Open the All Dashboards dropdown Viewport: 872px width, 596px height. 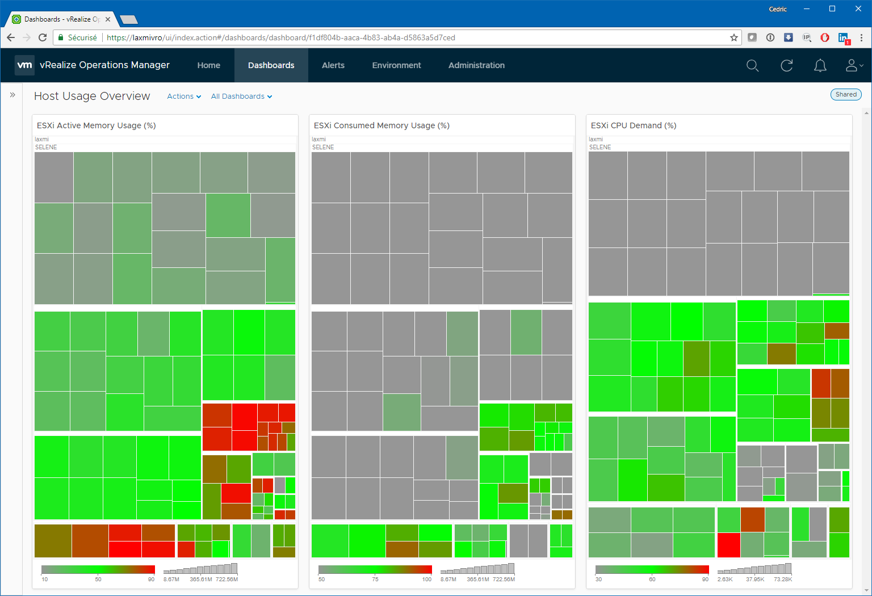point(241,96)
